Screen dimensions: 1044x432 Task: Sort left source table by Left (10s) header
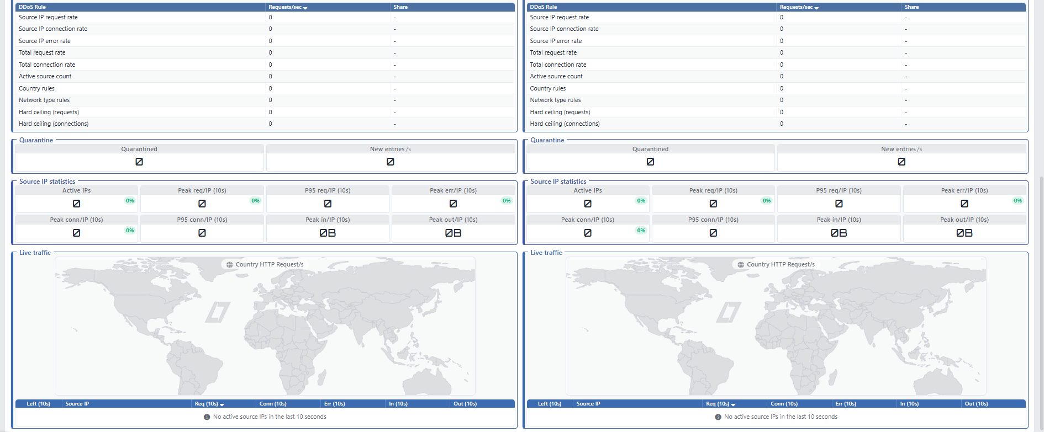[39, 404]
